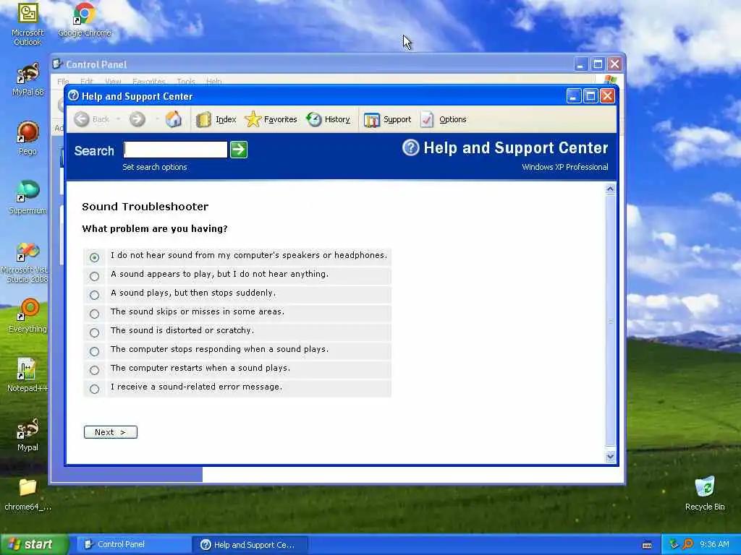
Task: Select 'computer restarts when sound plays' option
Action: pyautogui.click(x=95, y=370)
